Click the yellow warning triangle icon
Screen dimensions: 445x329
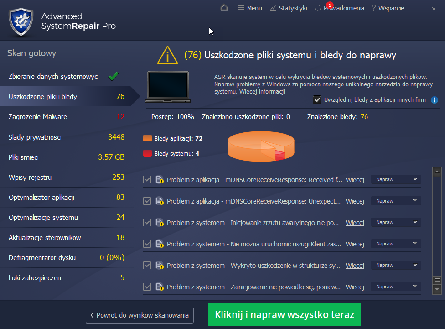coord(167,55)
